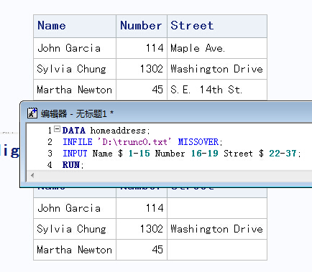The width and height of the screenshot is (312, 272).
Task: Click 45 in the row with blank Street
Action: [142, 250]
